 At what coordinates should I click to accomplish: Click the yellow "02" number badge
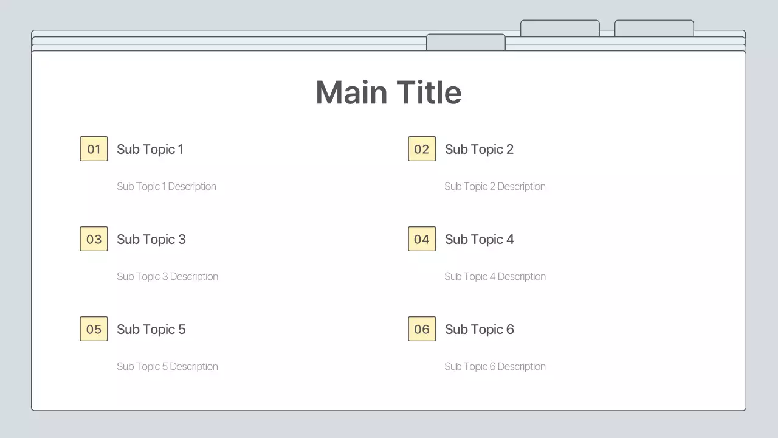(422, 148)
